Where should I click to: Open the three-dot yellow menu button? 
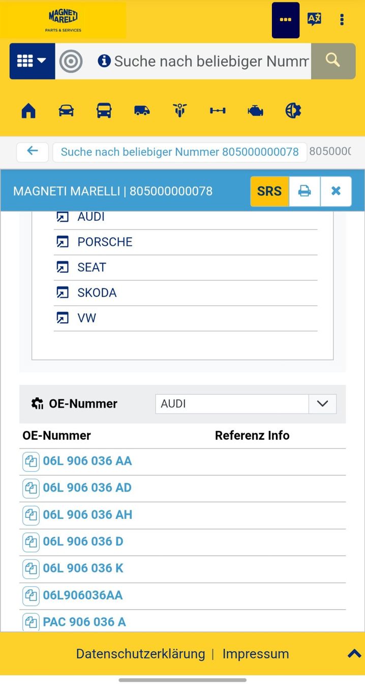coord(286,20)
